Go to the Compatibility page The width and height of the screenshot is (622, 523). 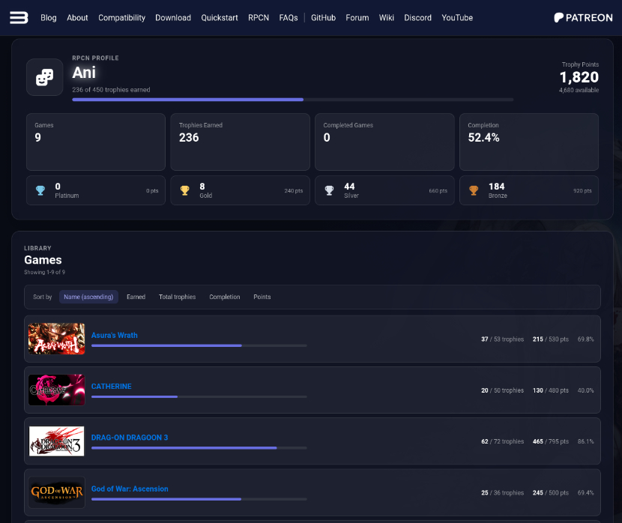(122, 18)
